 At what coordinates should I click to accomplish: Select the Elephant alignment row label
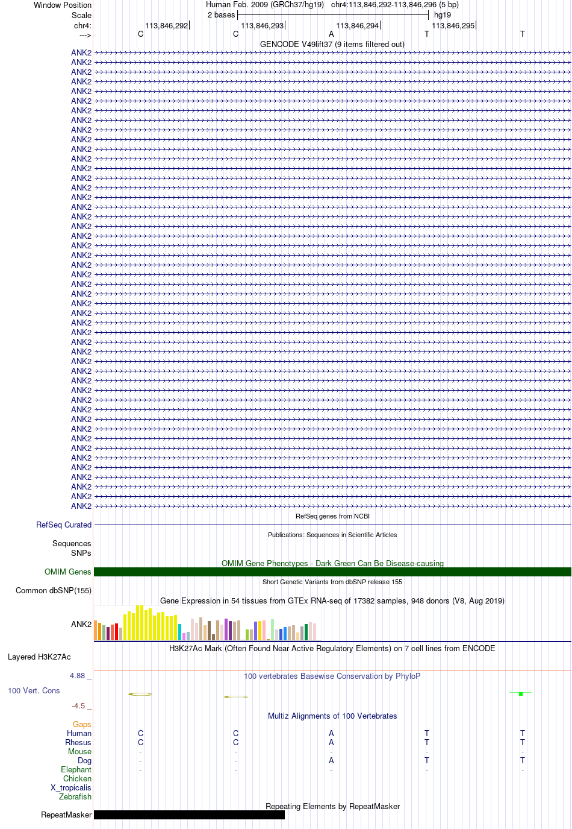[x=76, y=769]
